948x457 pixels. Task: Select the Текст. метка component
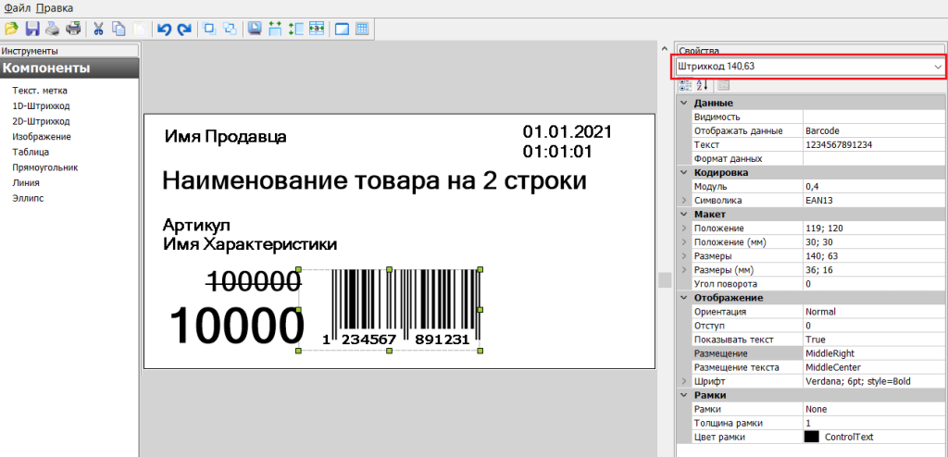(40, 91)
